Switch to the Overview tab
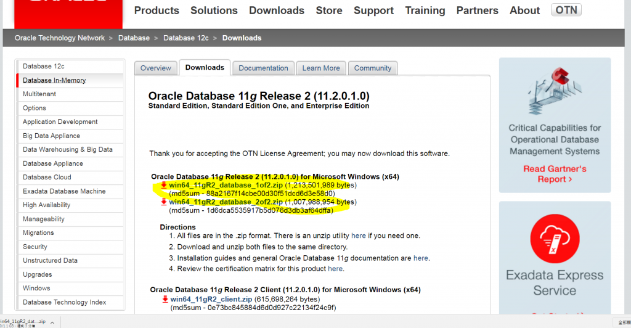This screenshot has height=328, width=631. pos(156,68)
